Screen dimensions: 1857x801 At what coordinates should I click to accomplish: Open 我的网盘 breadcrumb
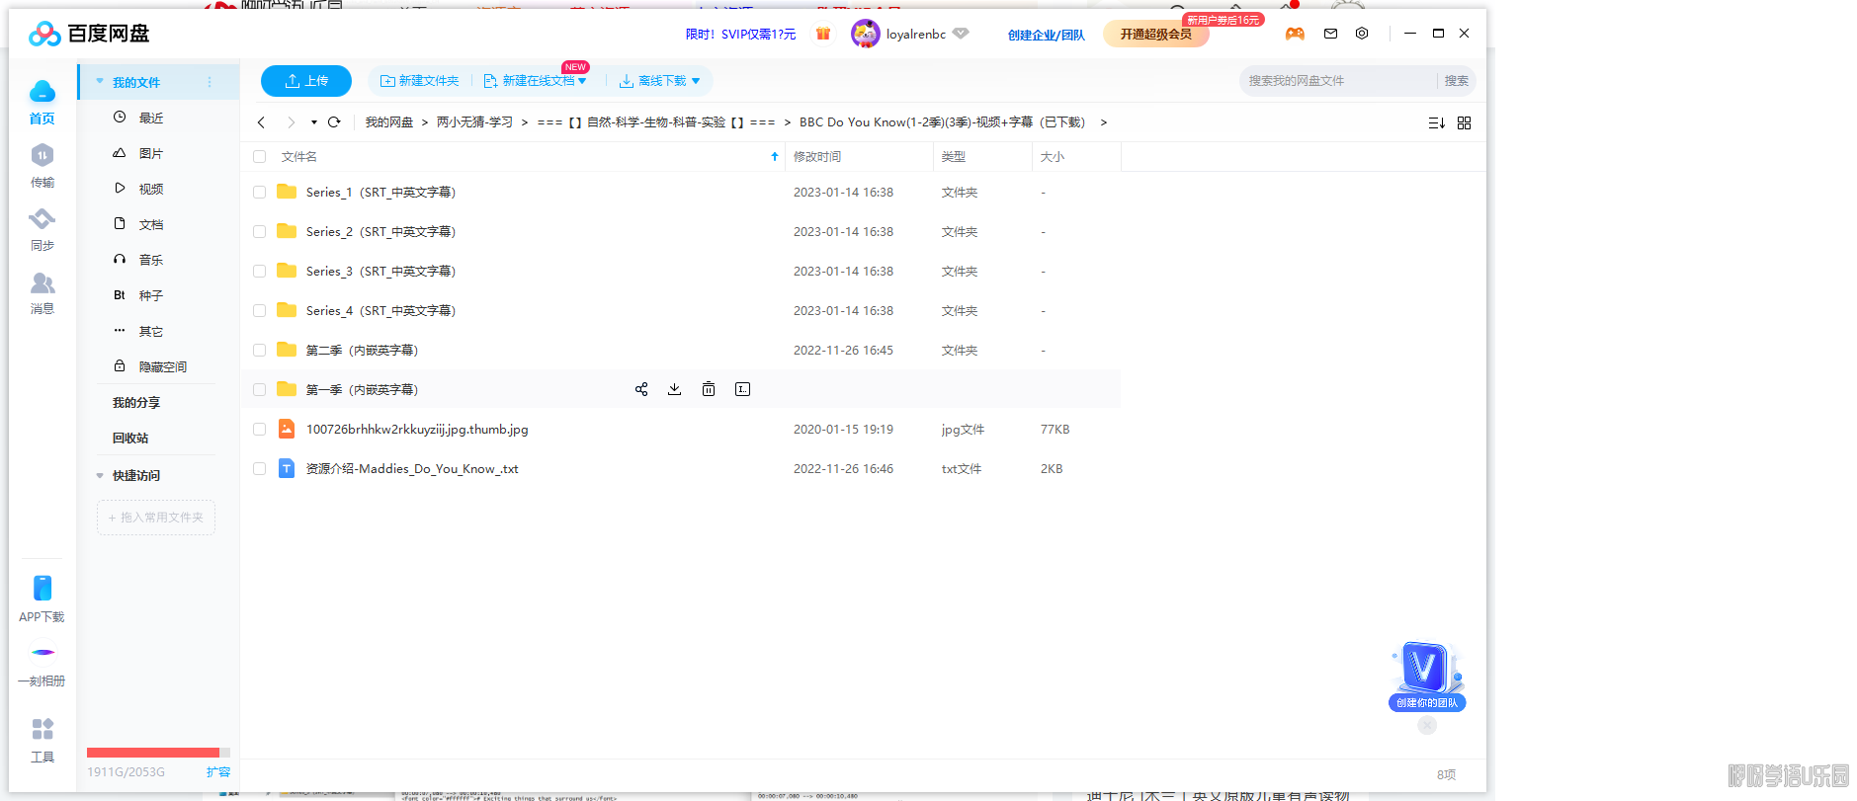[x=389, y=122]
